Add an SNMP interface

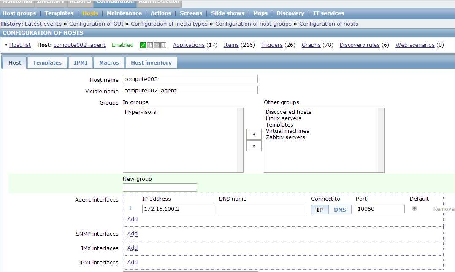[133, 234]
